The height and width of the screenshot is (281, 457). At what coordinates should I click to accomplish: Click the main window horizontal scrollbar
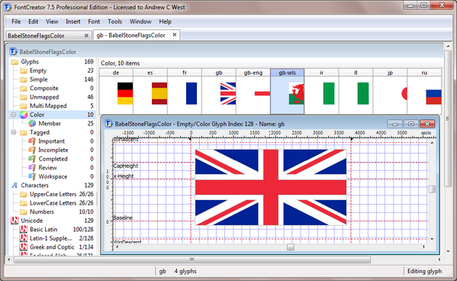tap(192, 260)
